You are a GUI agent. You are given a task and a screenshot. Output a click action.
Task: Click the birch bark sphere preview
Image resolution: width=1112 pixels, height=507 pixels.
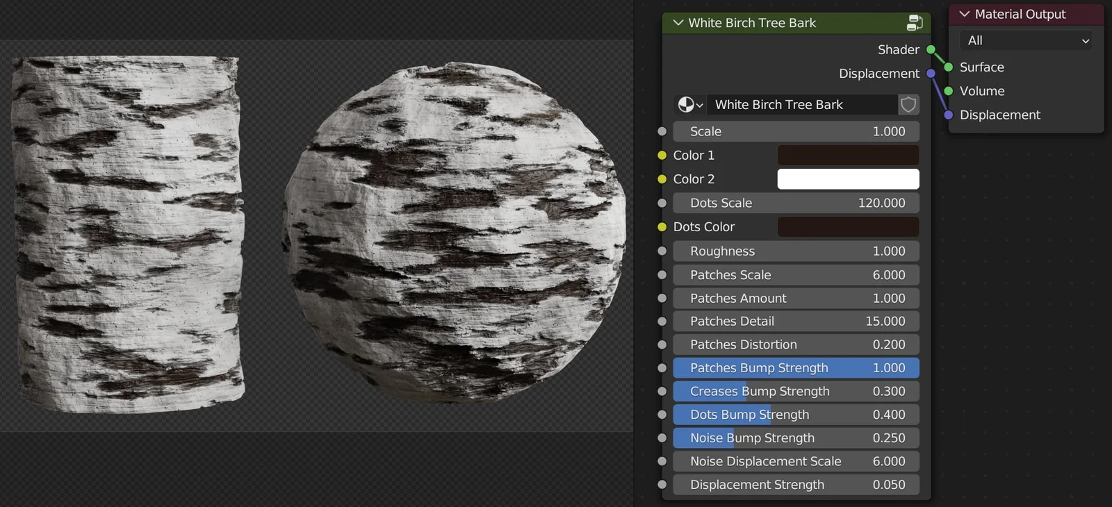tap(453, 233)
